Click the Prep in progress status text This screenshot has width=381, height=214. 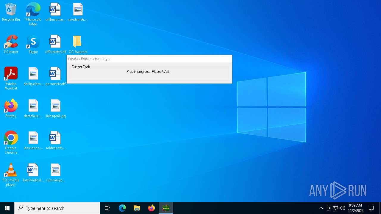[x=148, y=72]
